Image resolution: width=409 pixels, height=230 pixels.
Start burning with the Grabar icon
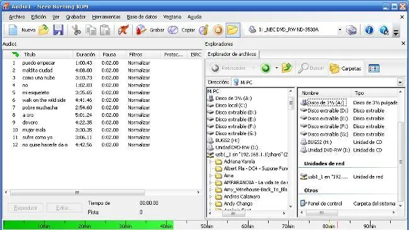tap(141, 30)
